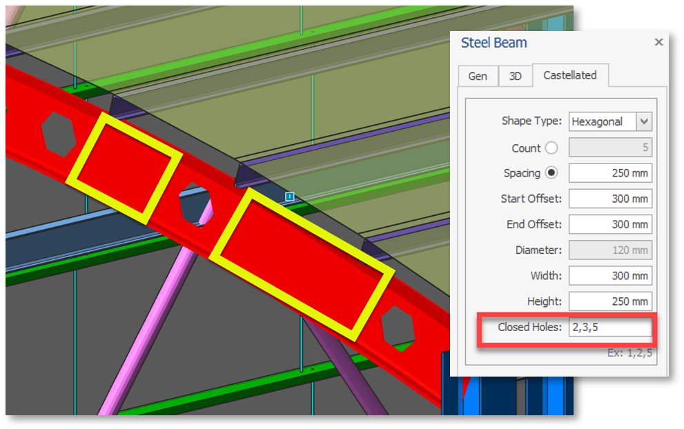Switch to the Gen tab
Viewport: 684px width, 429px height.
478,76
